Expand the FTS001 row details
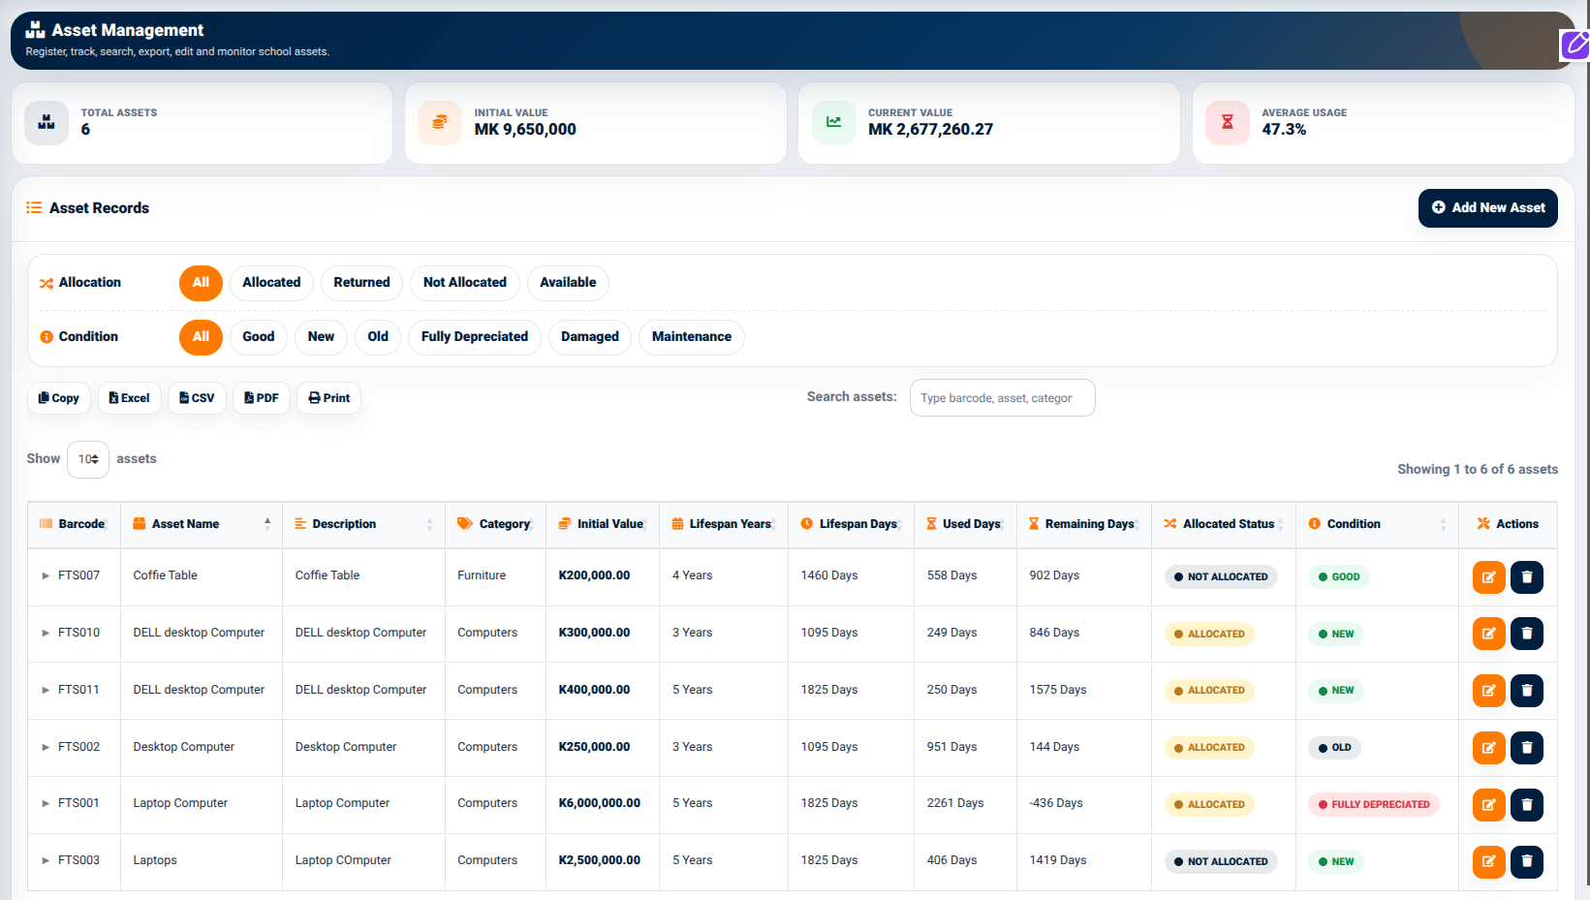Viewport: 1590px width, 900px height. 46,803
